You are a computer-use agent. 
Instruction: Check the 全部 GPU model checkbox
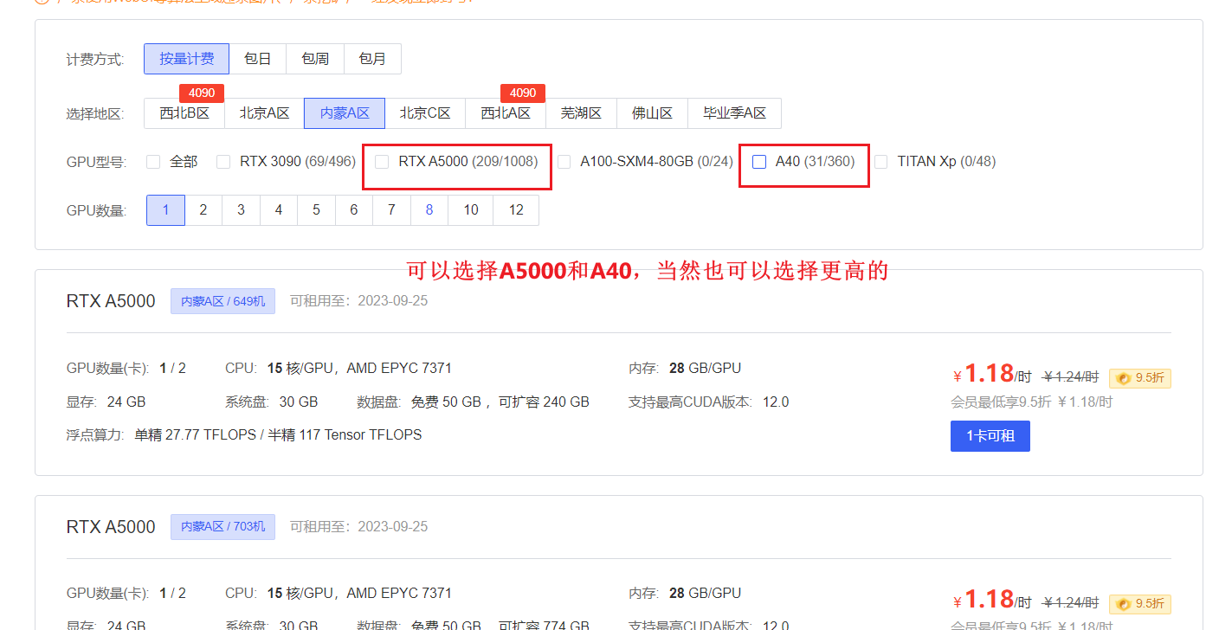click(x=153, y=162)
